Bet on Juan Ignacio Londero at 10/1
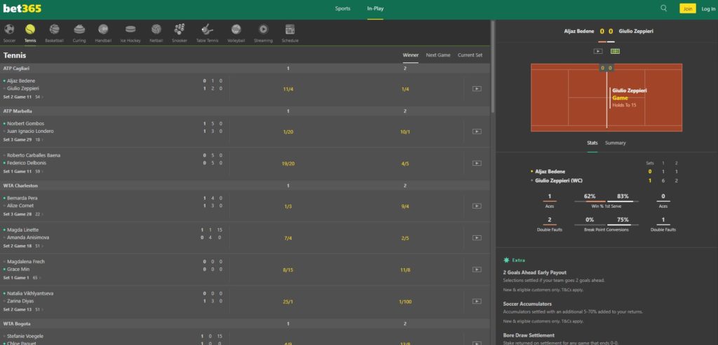This screenshot has width=718, height=345. pyautogui.click(x=405, y=132)
